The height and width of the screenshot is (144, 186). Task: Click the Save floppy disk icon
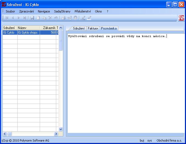pos(32,18)
